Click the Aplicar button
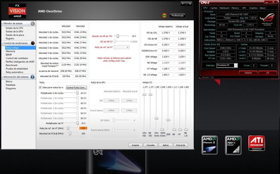Screen dimensions: 280x174 click(x=165, y=145)
